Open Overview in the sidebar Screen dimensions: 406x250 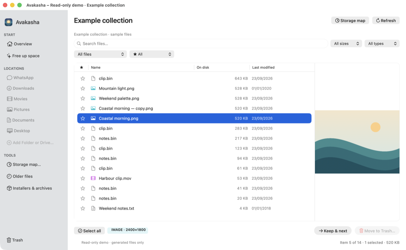click(19, 44)
